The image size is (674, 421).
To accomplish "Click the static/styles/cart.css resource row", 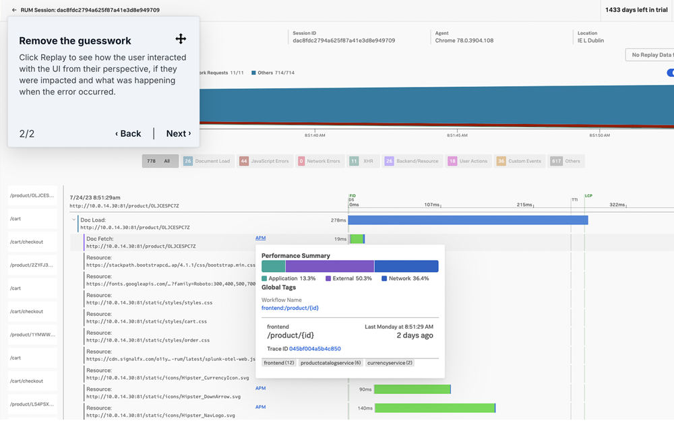I will pos(170,318).
